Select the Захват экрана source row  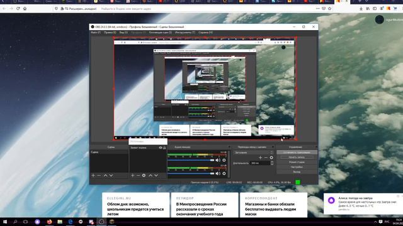pyautogui.click(x=148, y=148)
